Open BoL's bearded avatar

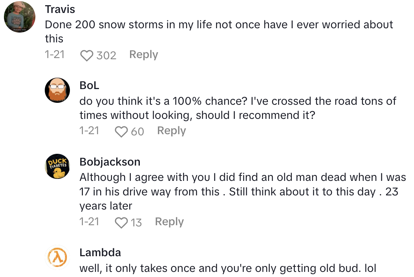57,90
